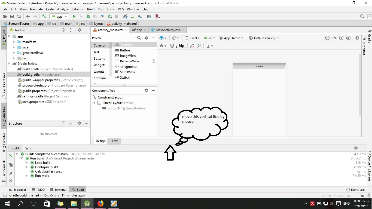Run the app with the green play icon
This screenshot has width=372, height=209.
(x=74, y=17)
